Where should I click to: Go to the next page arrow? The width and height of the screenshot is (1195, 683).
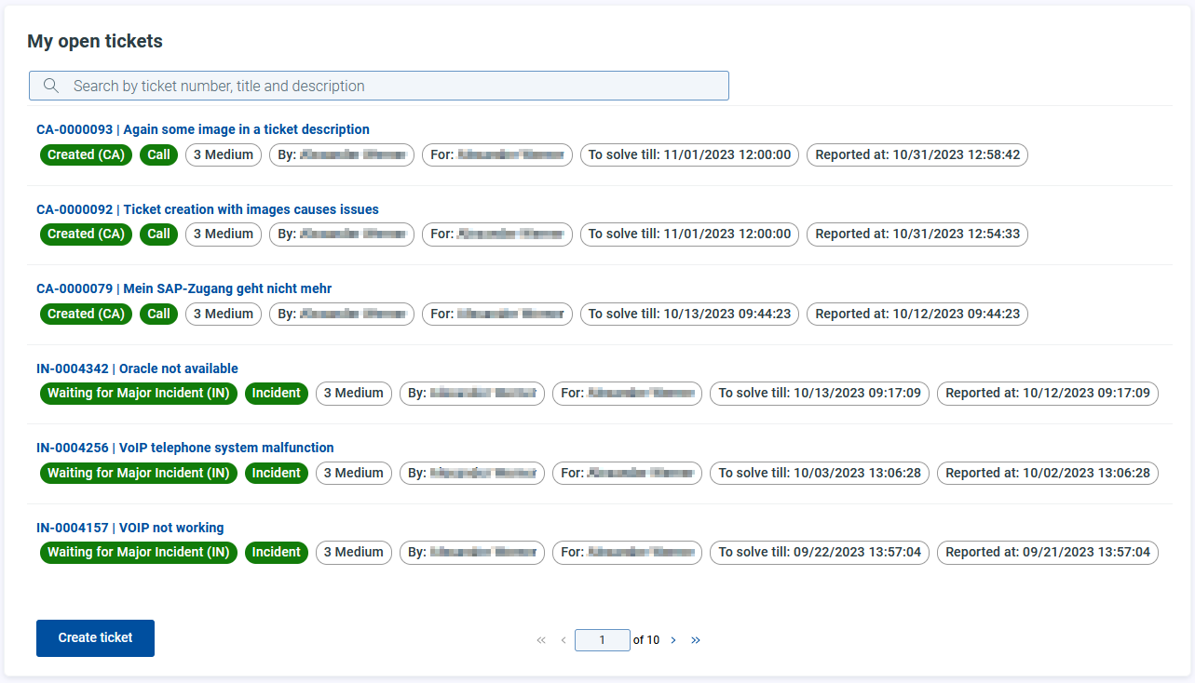point(673,640)
